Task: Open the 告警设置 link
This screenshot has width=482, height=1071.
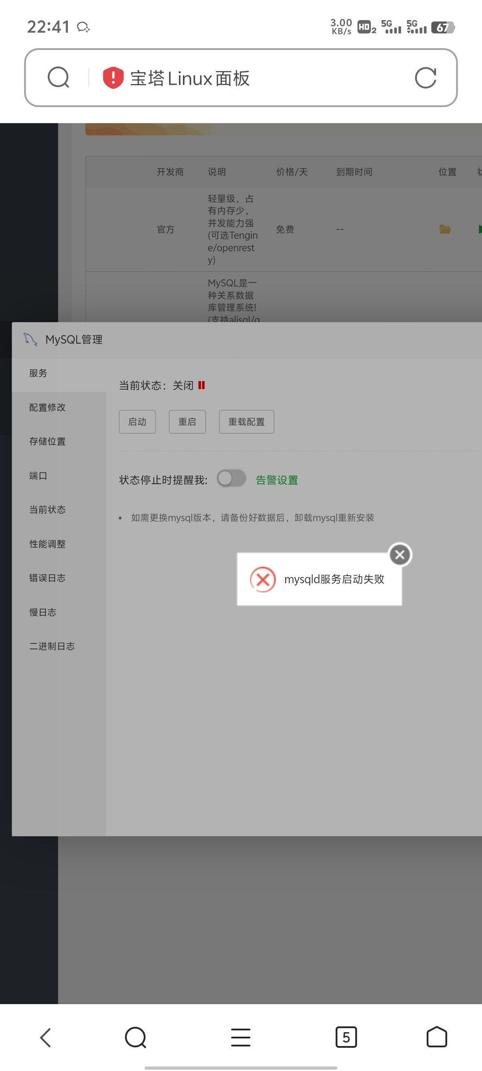Action: tap(277, 480)
